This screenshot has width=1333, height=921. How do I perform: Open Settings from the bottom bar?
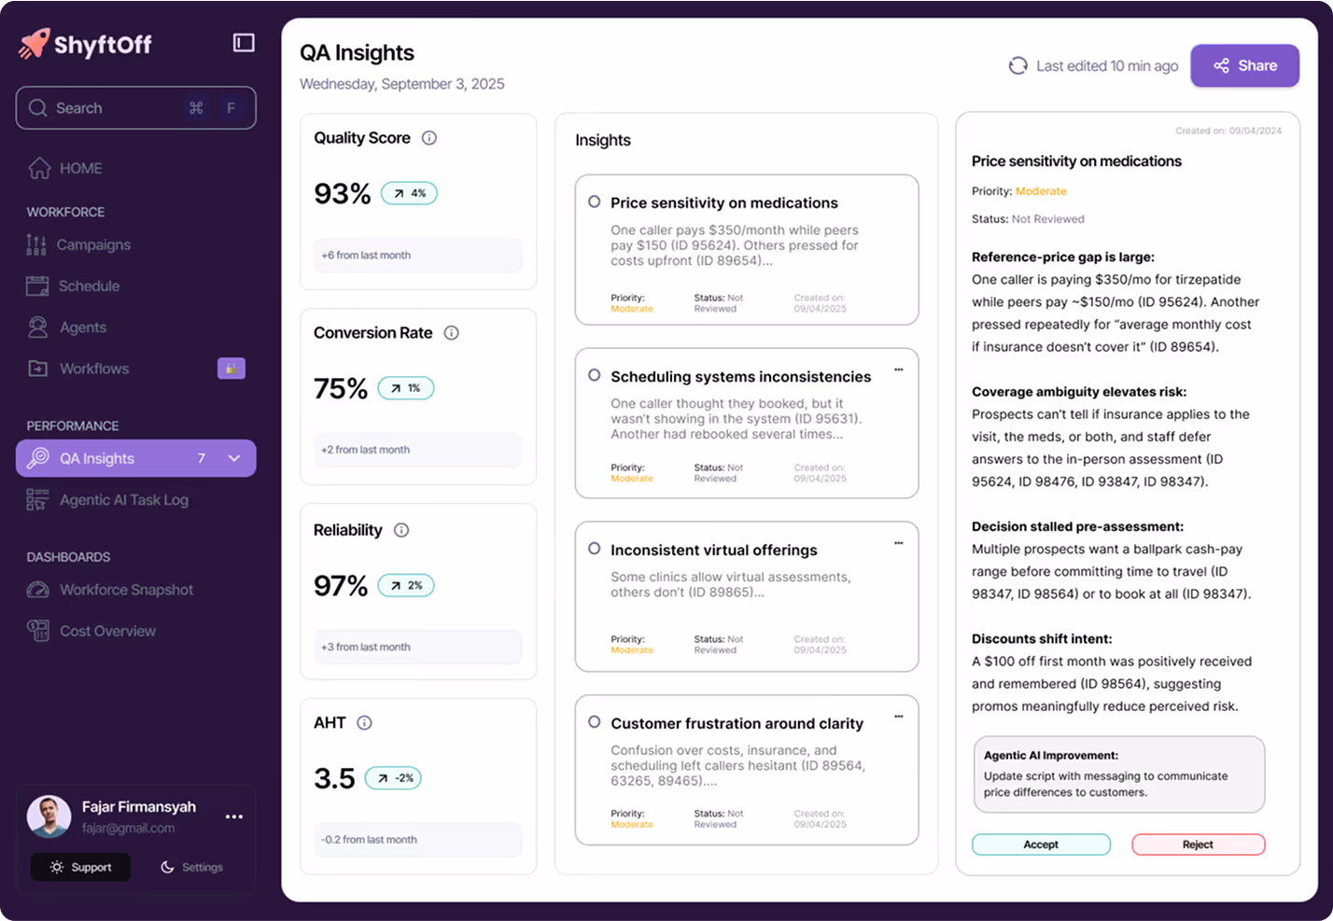[x=191, y=867]
